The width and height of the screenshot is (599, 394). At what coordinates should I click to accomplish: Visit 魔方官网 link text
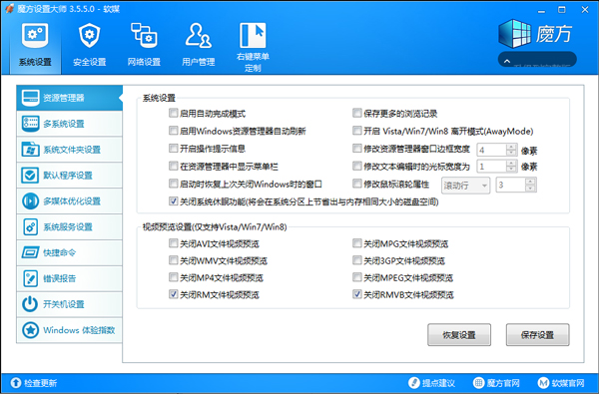click(x=503, y=383)
